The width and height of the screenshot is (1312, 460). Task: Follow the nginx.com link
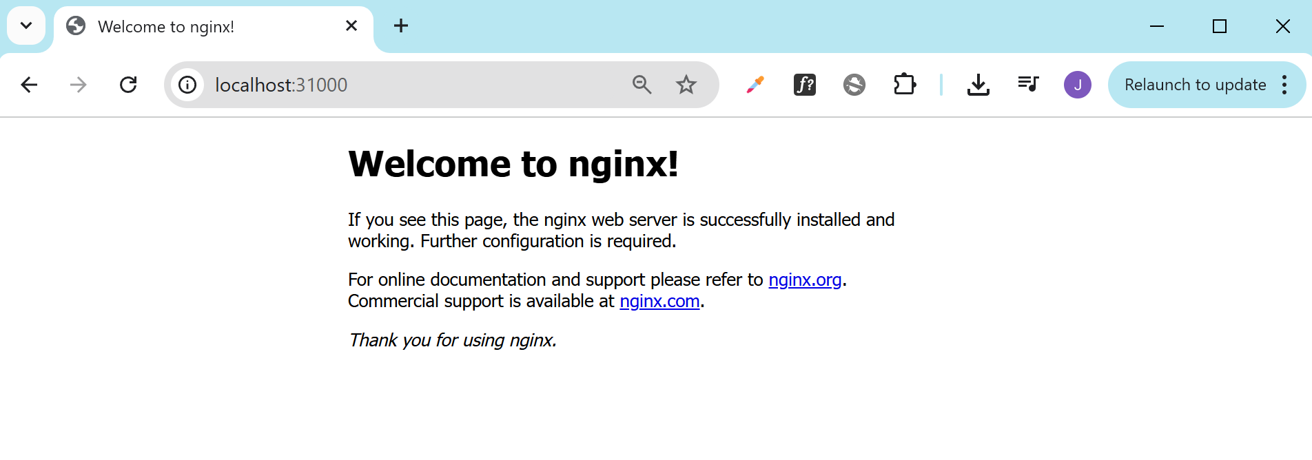click(659, 301)
